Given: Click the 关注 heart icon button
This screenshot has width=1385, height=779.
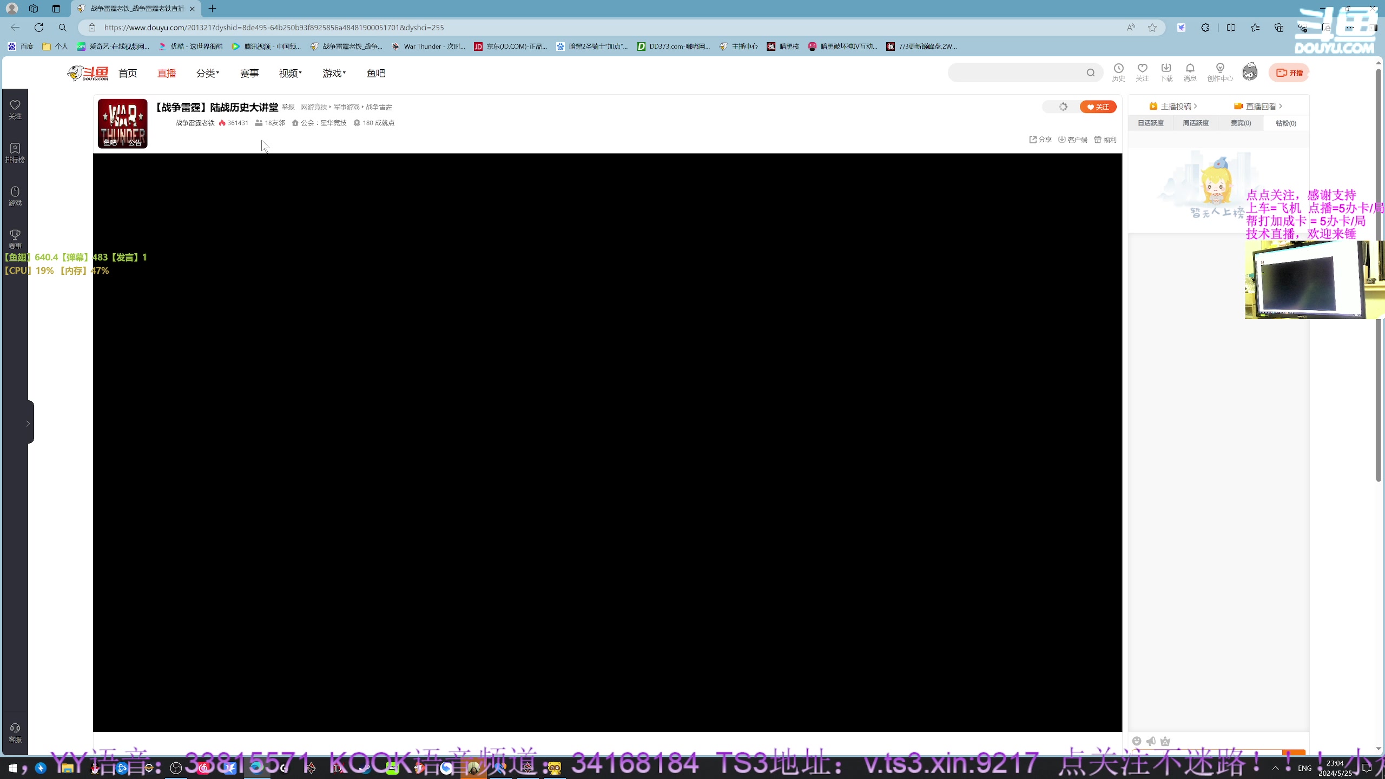Looking at the screenshot, I should tap(1099, 107).
